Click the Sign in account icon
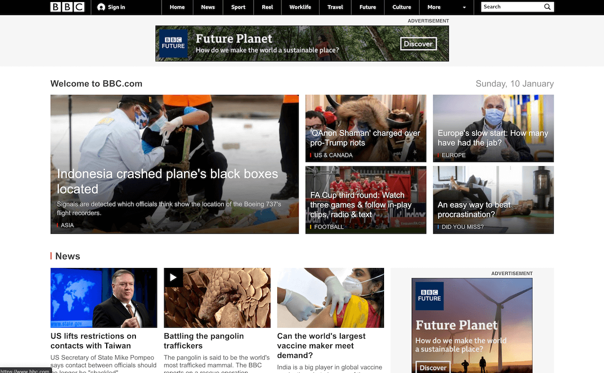 pyautogui.click(x=101, y=7)
